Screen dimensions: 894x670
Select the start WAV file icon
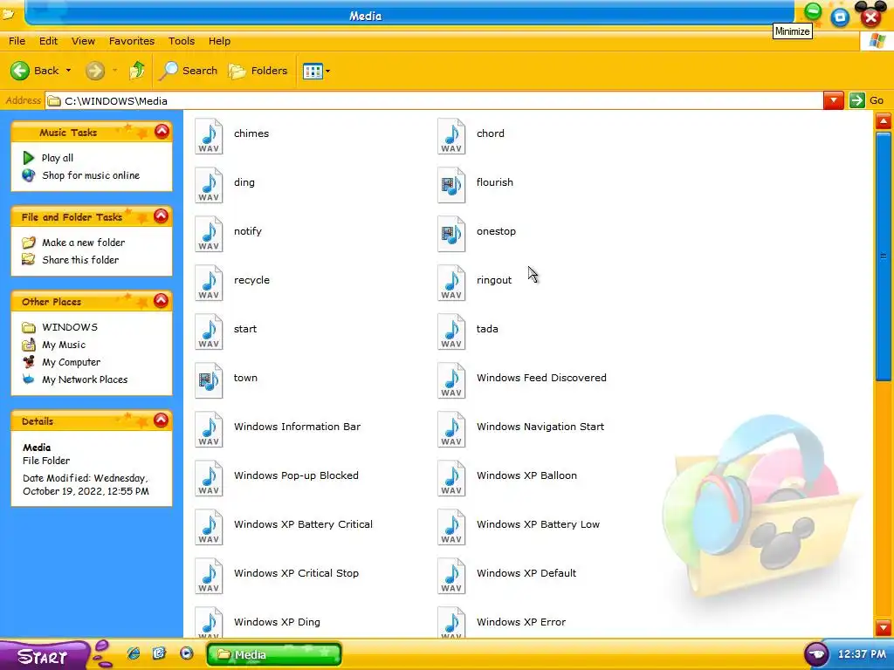[209, 331]
